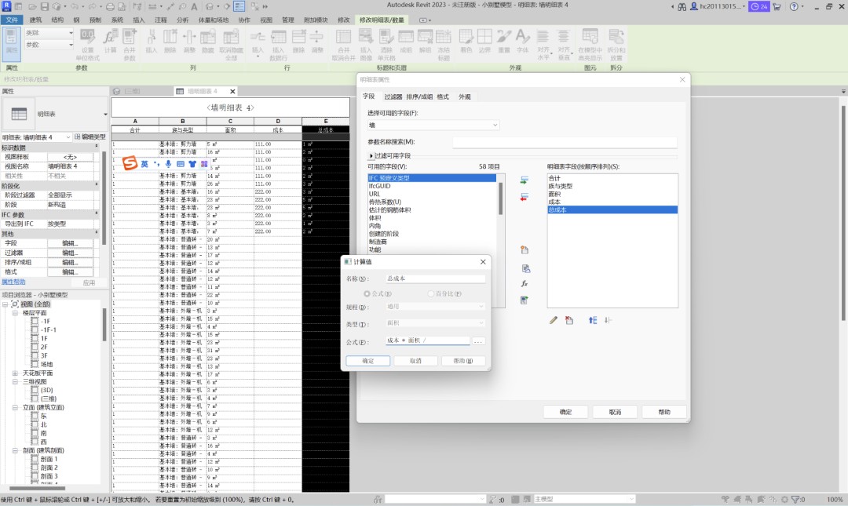The image size is (848, 506).
Task: Click 确定 in the calculated value dialog
Action: [x=367, y=361]
